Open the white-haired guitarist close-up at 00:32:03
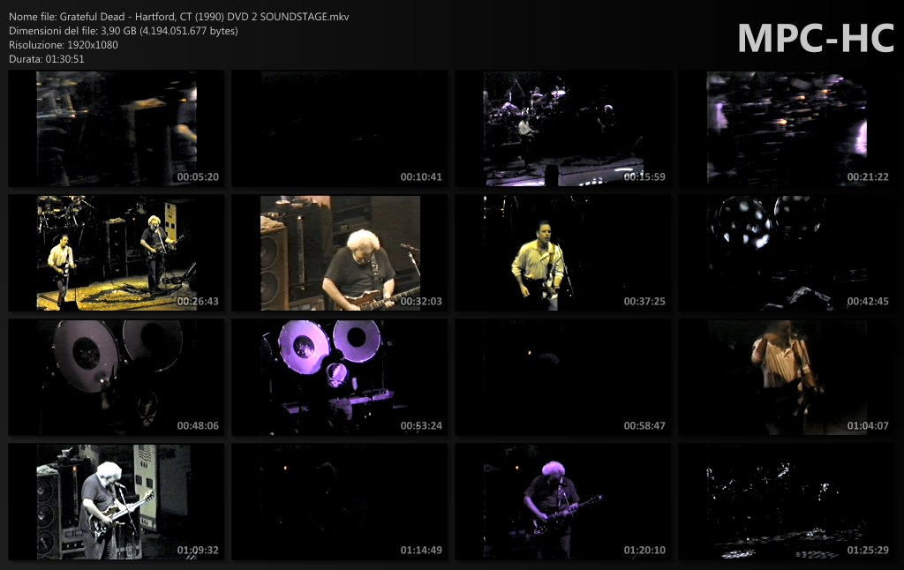The height and width of the screenshot is (570, 904). [339, 253]
